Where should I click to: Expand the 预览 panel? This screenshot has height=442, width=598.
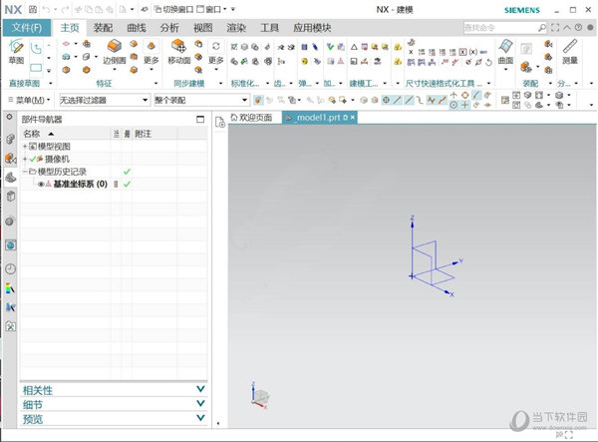click(114, 419)
